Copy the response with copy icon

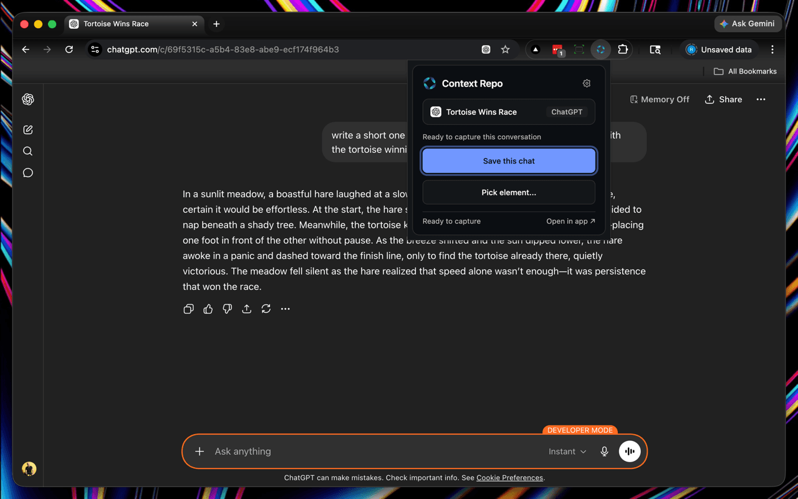(x=189, y=309)
